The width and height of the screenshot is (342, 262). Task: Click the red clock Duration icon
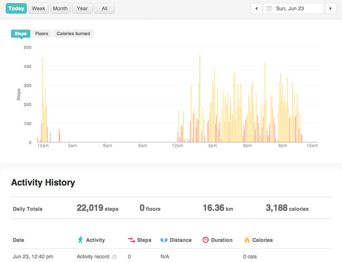point(205,240)
